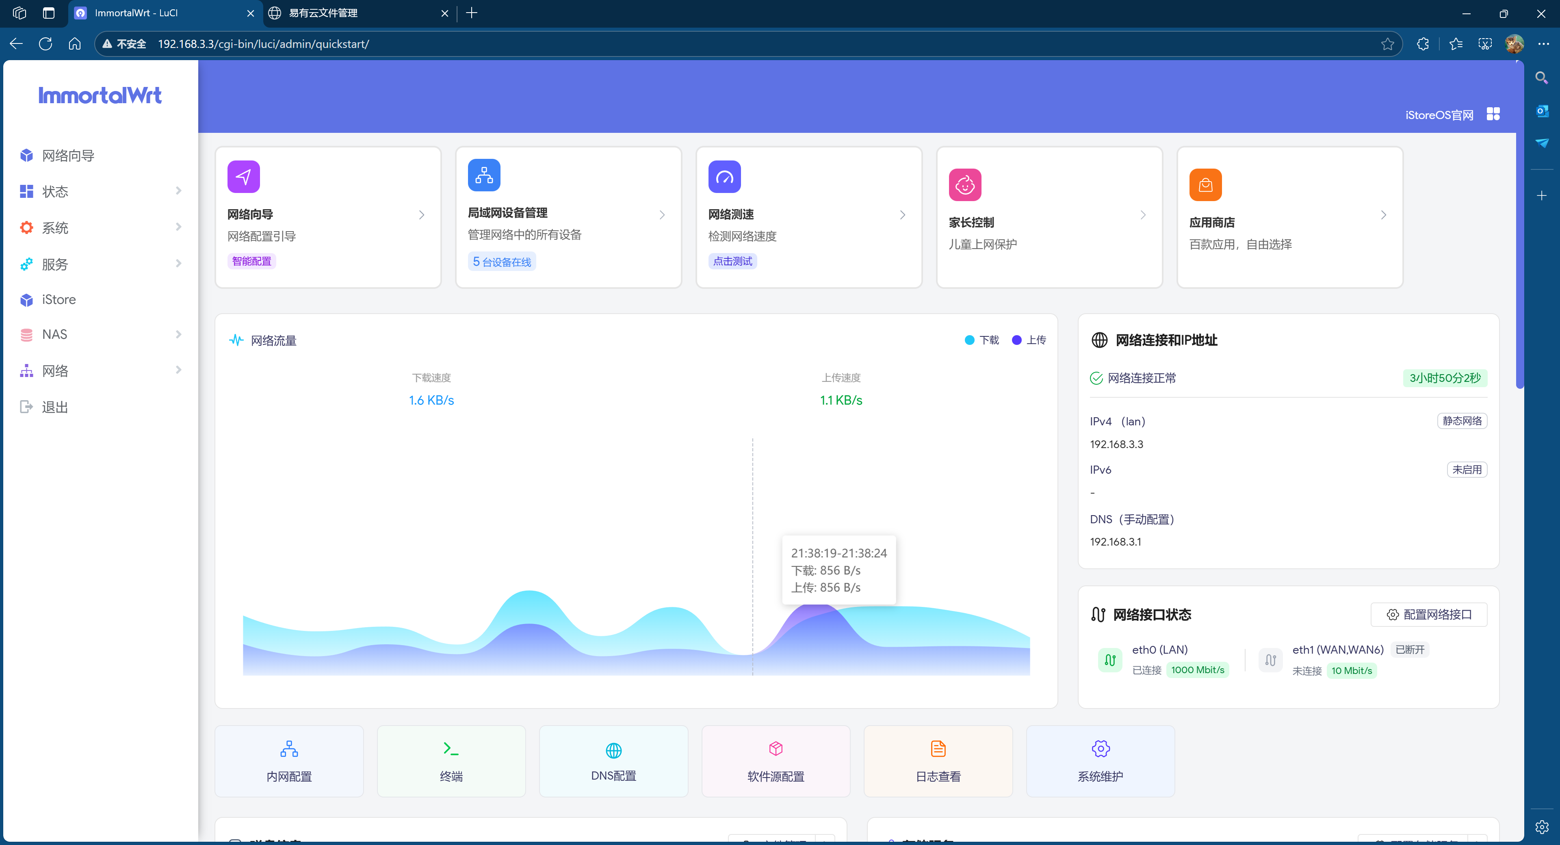Open the terminal shortcut icon
Viewport: 1560px width, 845px height.
pyautogui.click(x=451, y=749)
